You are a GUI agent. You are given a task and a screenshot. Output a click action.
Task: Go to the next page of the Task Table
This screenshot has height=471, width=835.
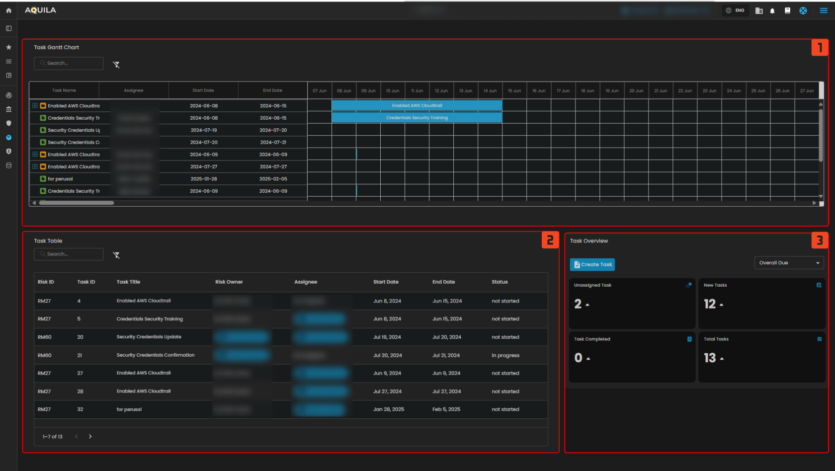tap(90, 437)
